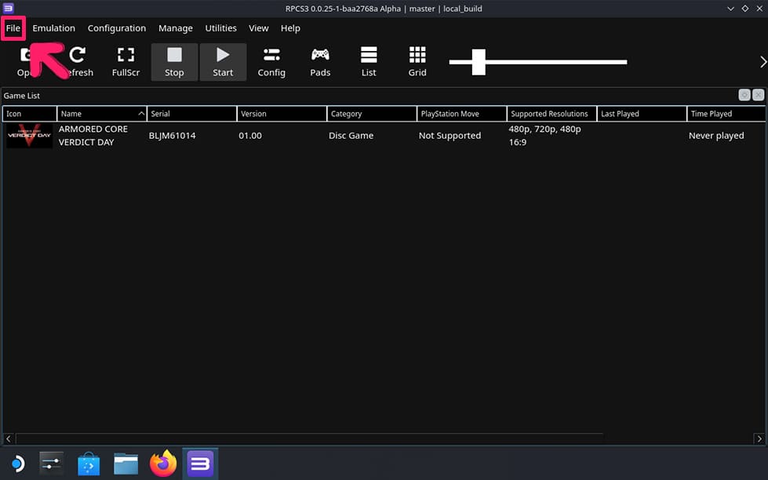Float the Game List panel
Viewport: 768px width, 480px height.
click(744, 95)
